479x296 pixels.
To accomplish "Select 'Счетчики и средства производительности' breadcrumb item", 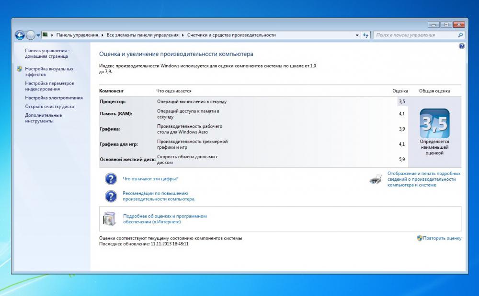I will point(231,35).
